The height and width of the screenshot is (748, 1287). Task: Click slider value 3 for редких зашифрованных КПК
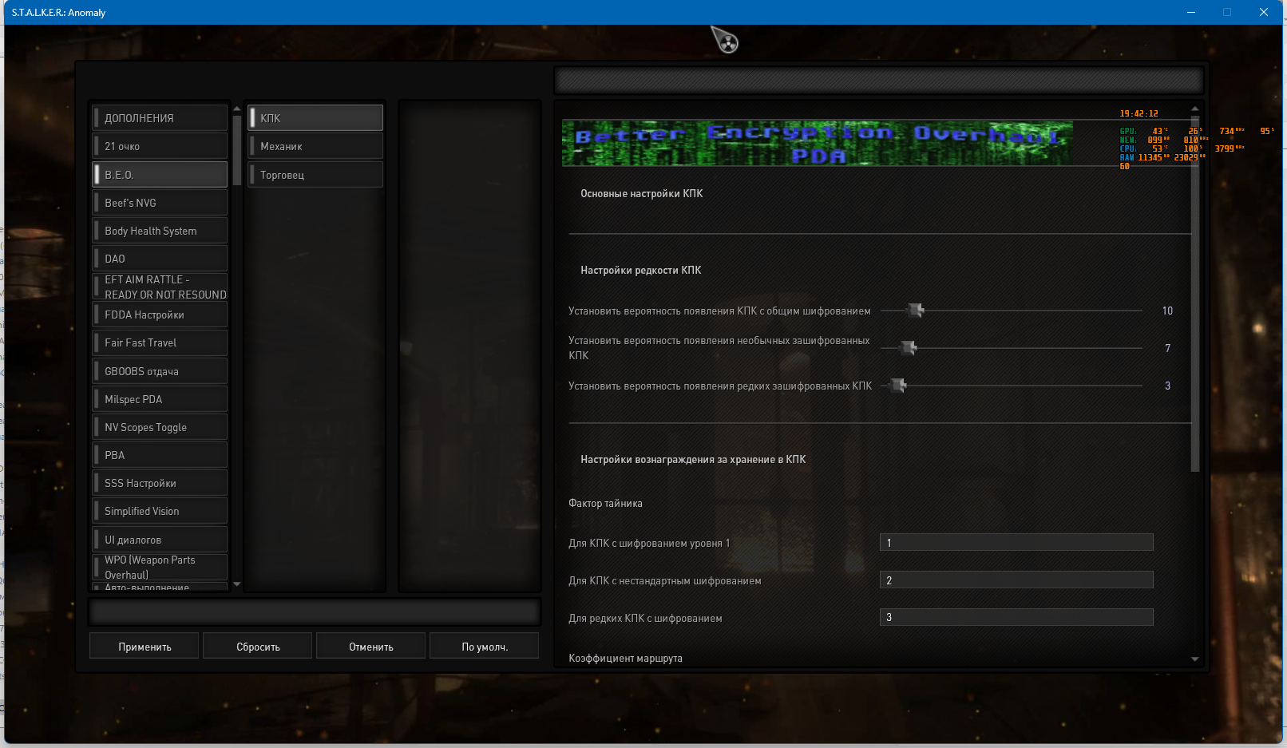(1167, 386)
